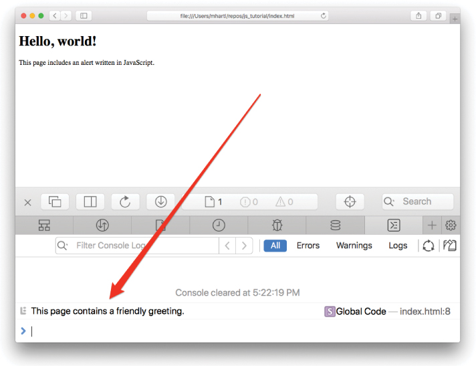476x366 pixels.
Task: Click the download web archive icon
Action: [160, 201]
